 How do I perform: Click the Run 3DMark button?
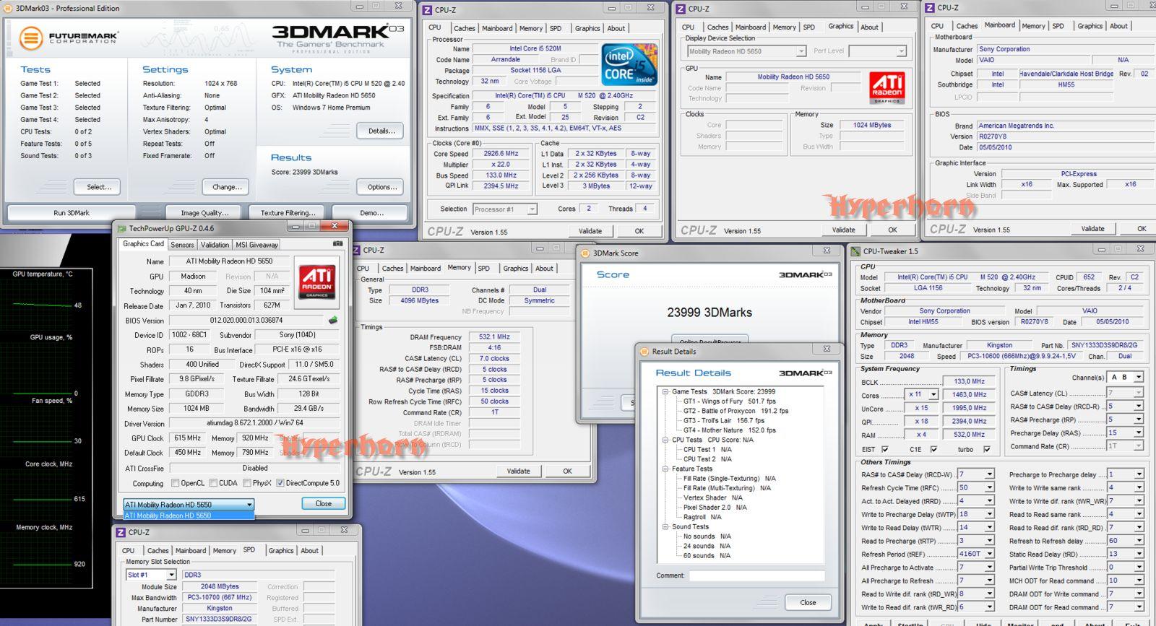72,213
